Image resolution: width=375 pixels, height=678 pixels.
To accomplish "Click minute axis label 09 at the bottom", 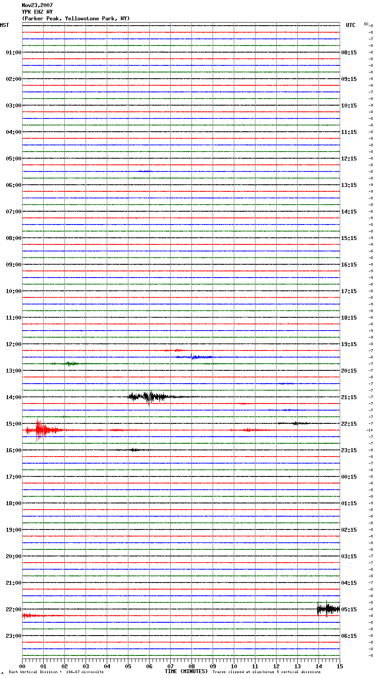I will [213, 666].
